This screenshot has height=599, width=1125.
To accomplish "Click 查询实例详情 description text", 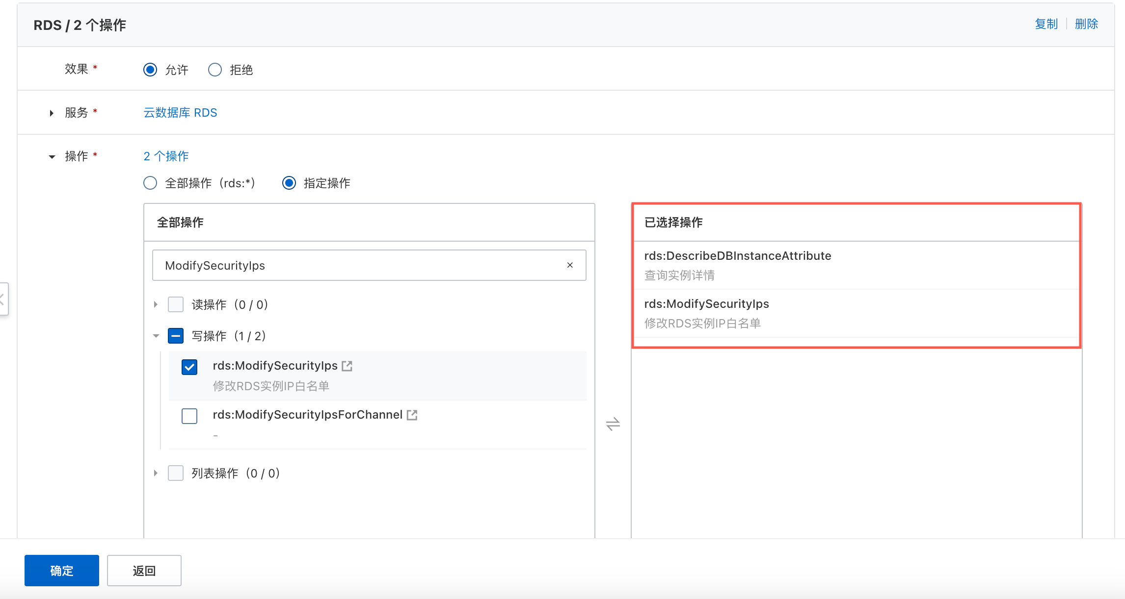I will [679, 275].
